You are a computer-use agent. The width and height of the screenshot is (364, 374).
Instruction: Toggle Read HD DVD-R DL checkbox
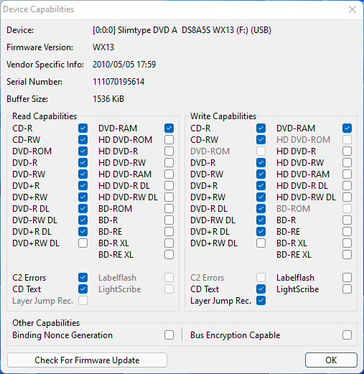click(x=169, y=185)
